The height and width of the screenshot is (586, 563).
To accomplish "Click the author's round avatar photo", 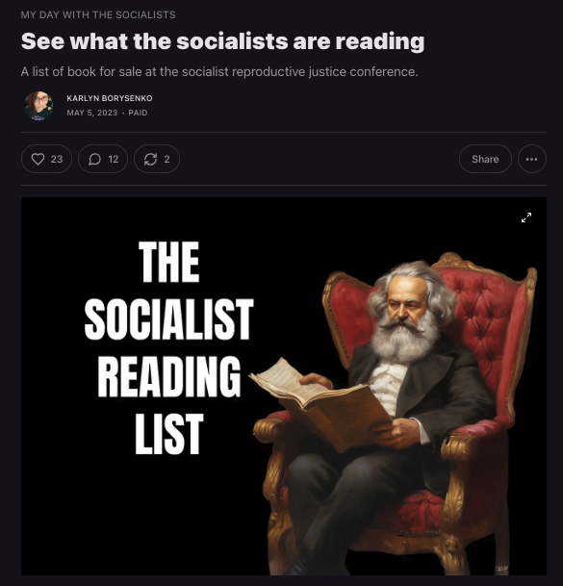I will click(38, 106).
